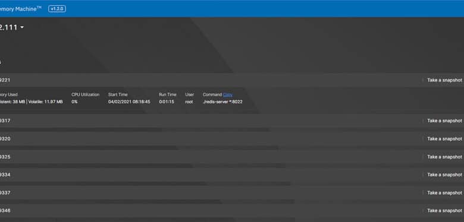
Task: Open the host address dropdown ending in 2.111
Action: tap(12, 27)
